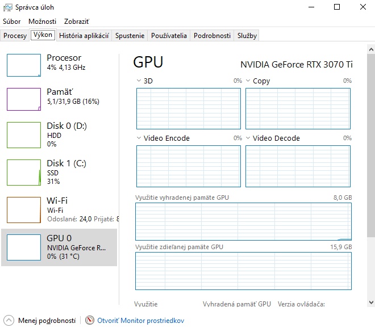Select the Wi-Fi network graph icon

click(24, 209)
